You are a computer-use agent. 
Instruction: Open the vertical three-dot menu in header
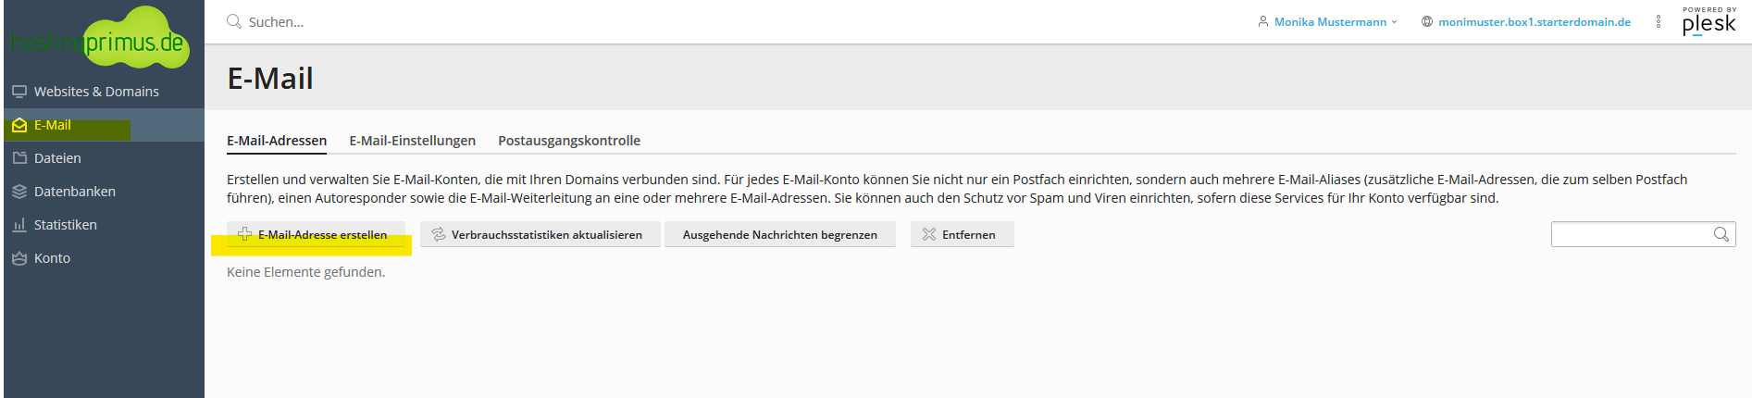click(x=1658, y=21)
